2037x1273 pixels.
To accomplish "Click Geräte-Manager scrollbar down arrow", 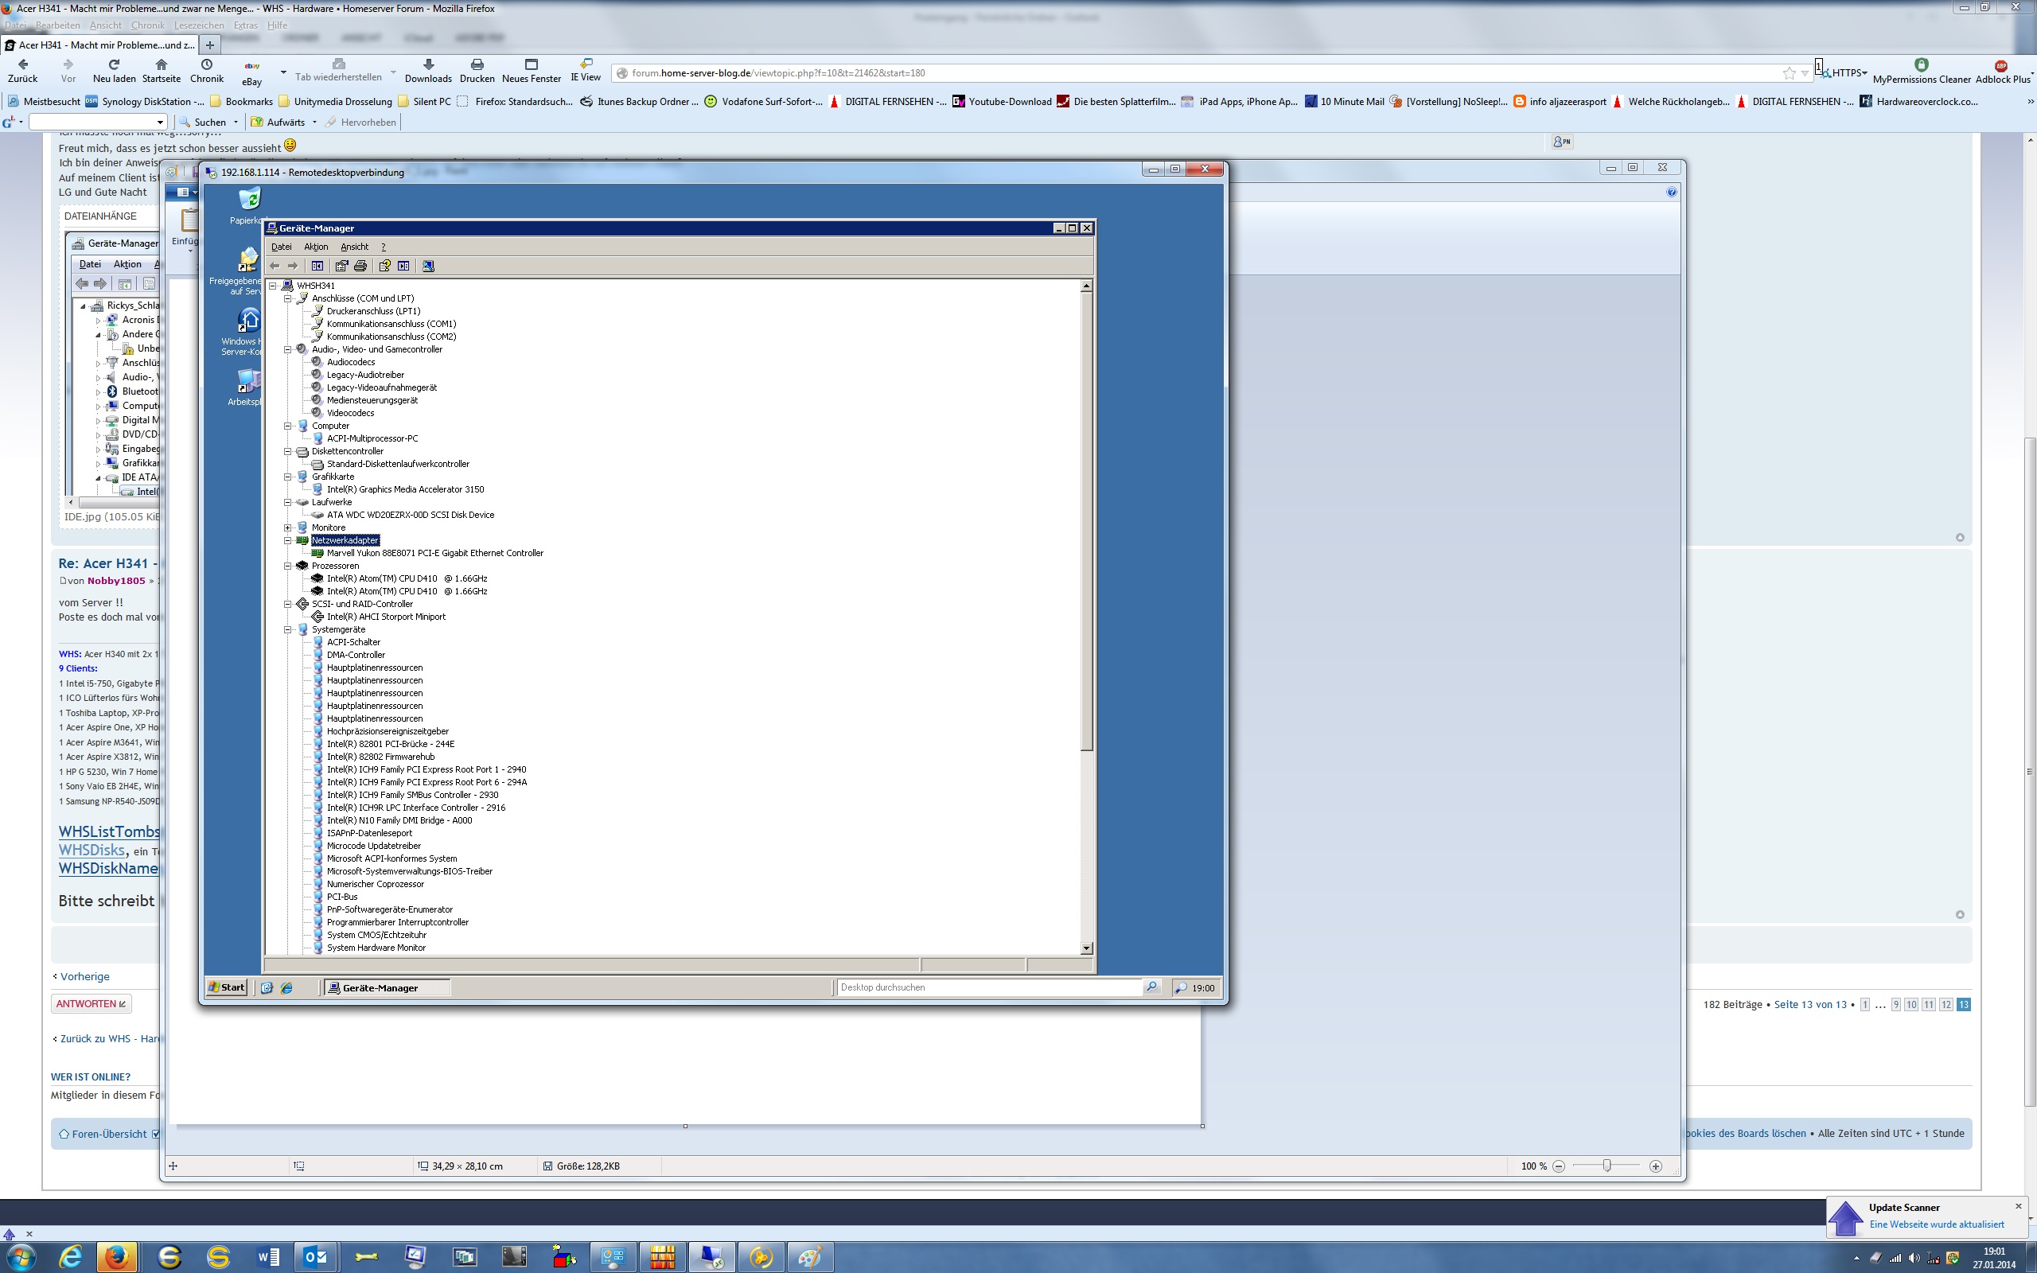I will tap(1086, 948).
